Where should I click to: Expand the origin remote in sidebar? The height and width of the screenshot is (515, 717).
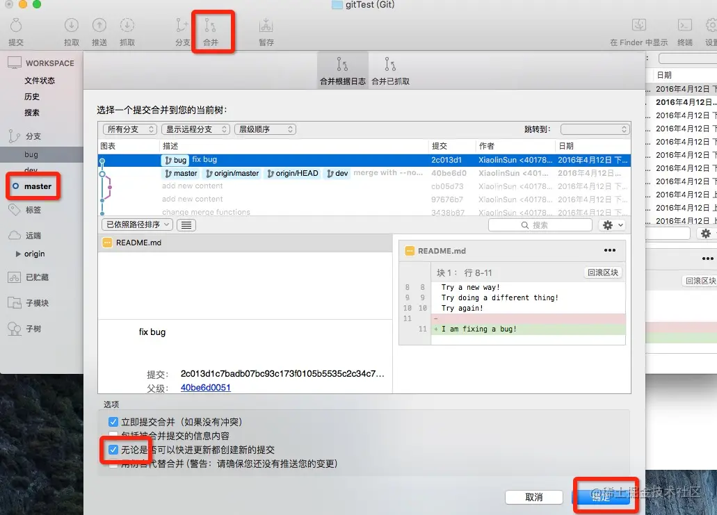tap(18, 254)
